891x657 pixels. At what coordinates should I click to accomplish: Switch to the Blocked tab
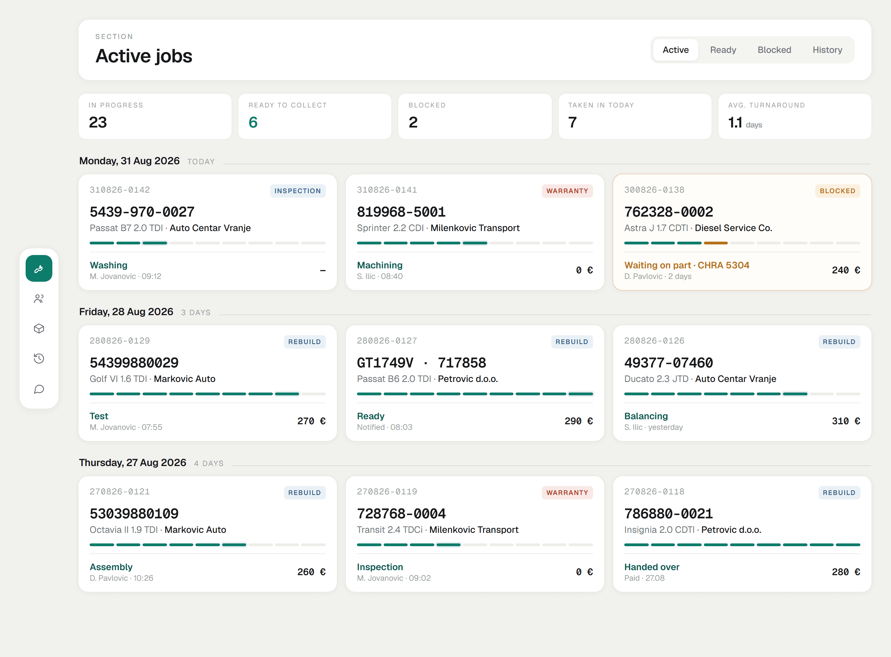[x=774, y=50]
